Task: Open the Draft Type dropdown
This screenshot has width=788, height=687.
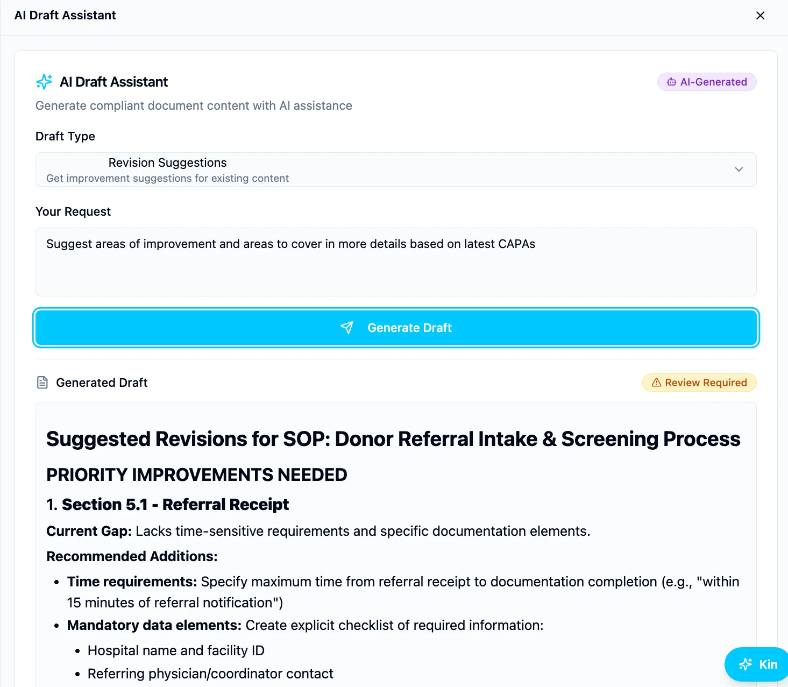Action: pos(396,169)
